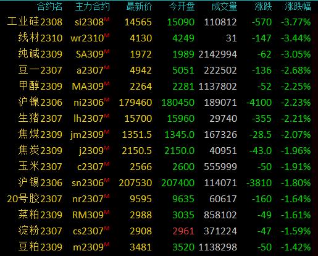Click volume value 2142994
This screenshot has height=256, width=318.
point(218,54)
